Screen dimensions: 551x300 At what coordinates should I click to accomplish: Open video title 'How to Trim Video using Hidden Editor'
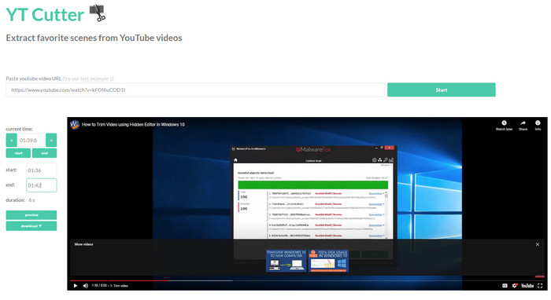pyautogui.click(x=133, y=124)
